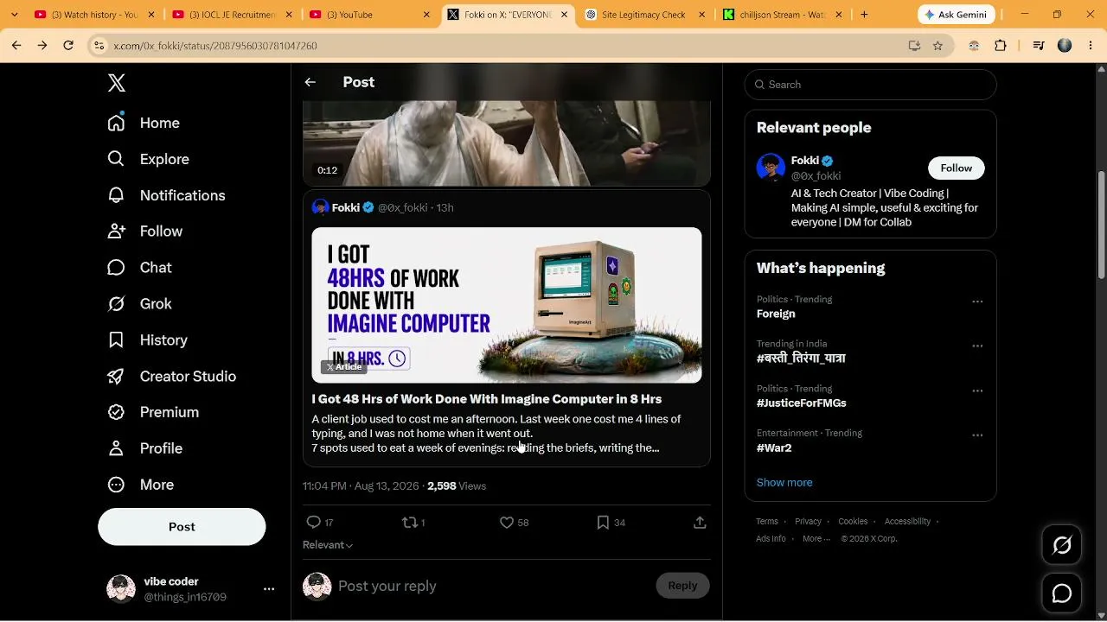Click the browser address bar URL
The width and height of the screenshot is (1107, 622).
click(x=215, y=46)
